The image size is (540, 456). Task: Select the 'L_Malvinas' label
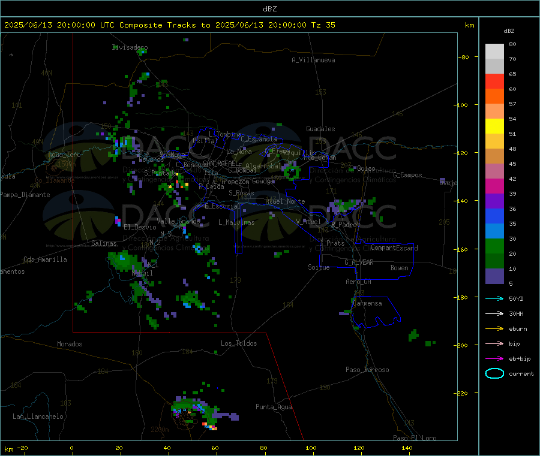point(236,222)
